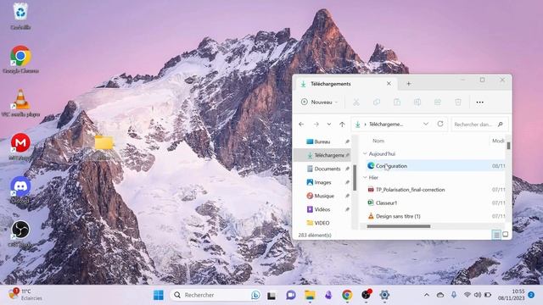543x305 pixels.
Task: Launch Google Chrome from the desktop
Action: (x=20, y=59)
